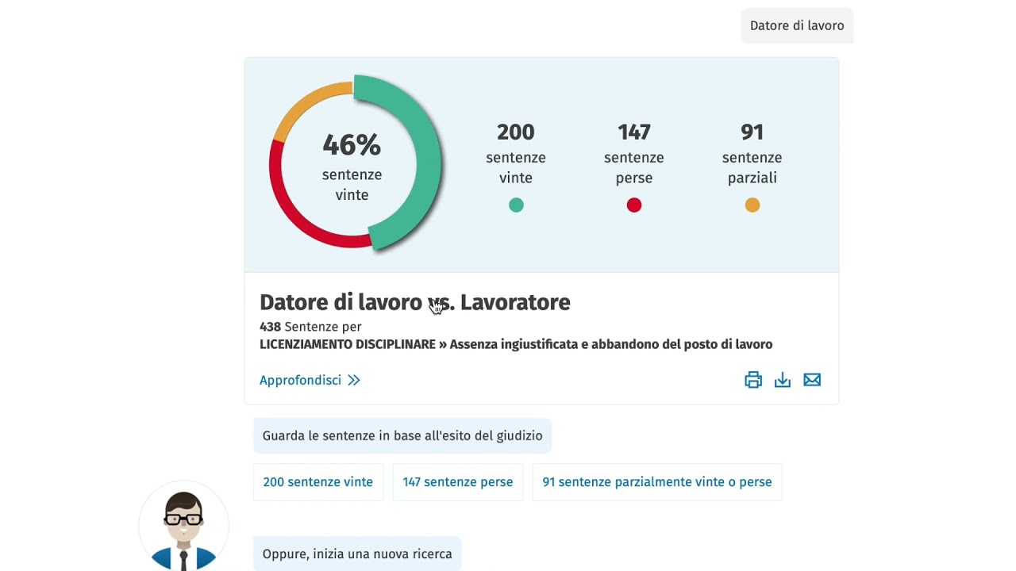Click 'Oppure, inizia una nuova ricerca' message

tap(357, 554)
